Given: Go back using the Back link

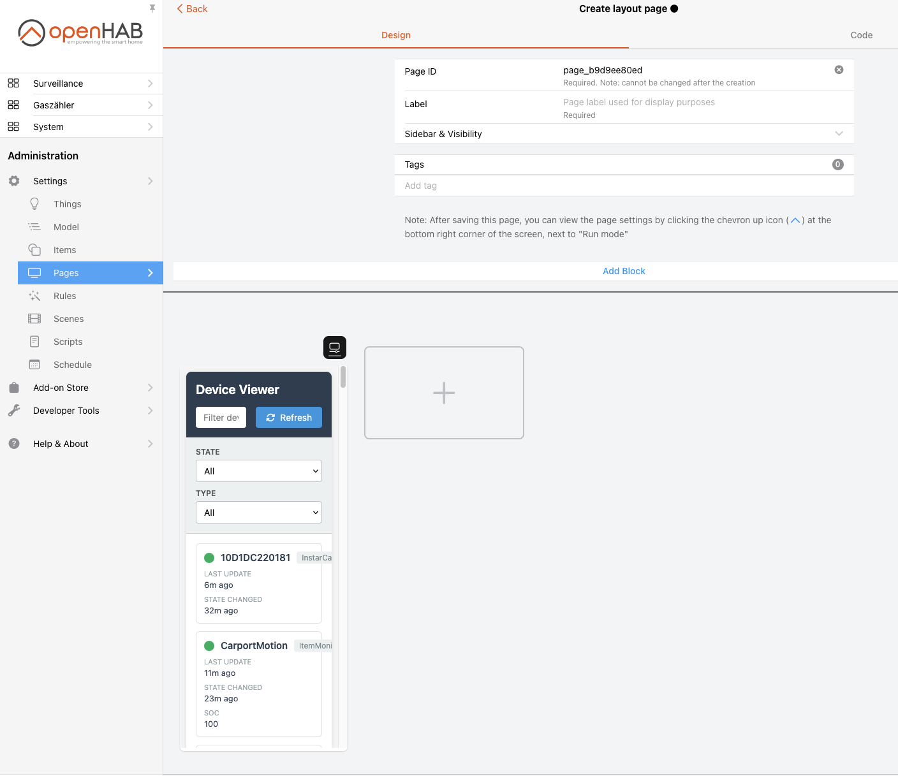Looking at the screenshot, I should point(192,9).
